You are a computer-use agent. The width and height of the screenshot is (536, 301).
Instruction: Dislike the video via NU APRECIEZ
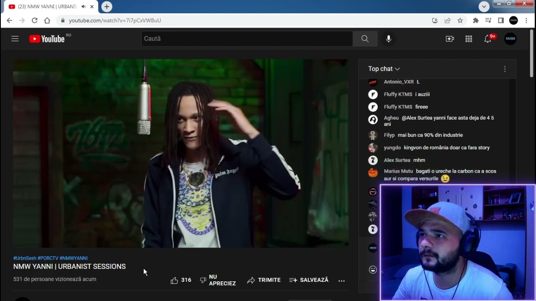pos(218,280)
